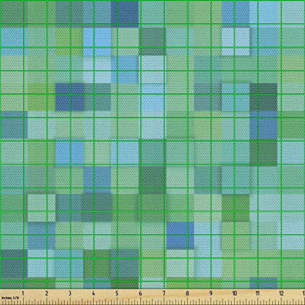Click the number 5 on the ruler

coord(117,293)
